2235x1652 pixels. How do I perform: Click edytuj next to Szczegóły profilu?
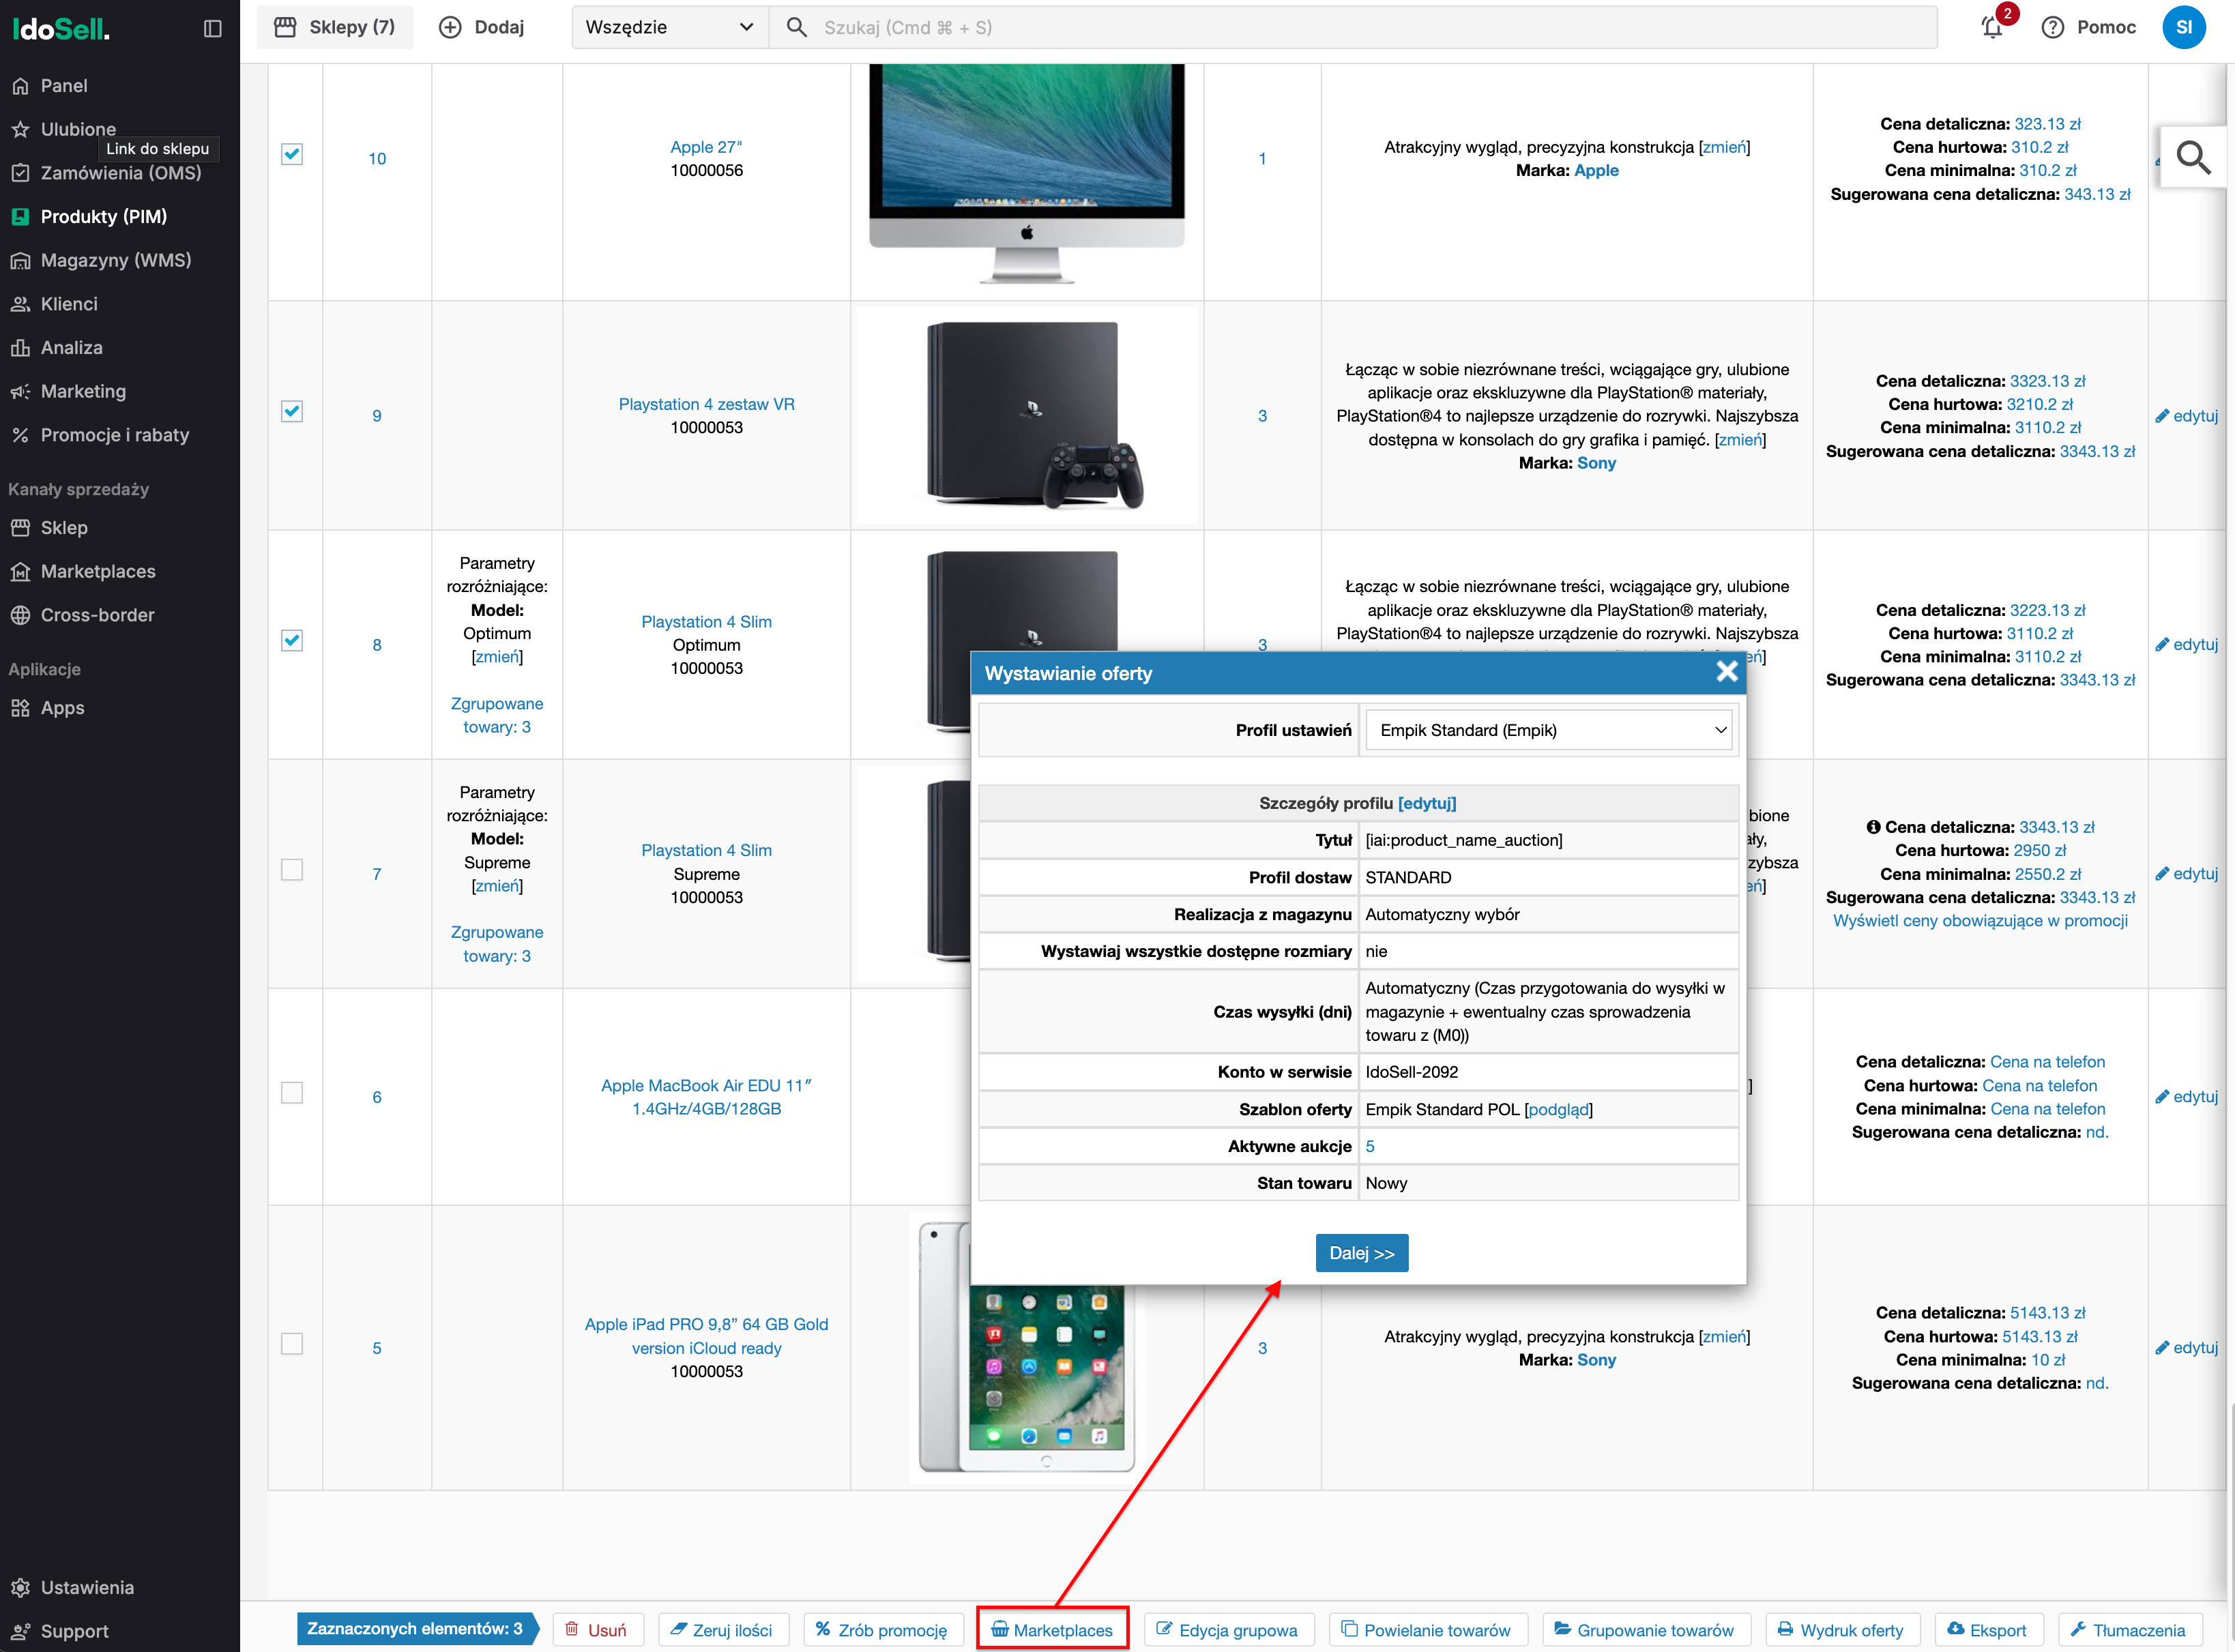tap(1427, 803)
